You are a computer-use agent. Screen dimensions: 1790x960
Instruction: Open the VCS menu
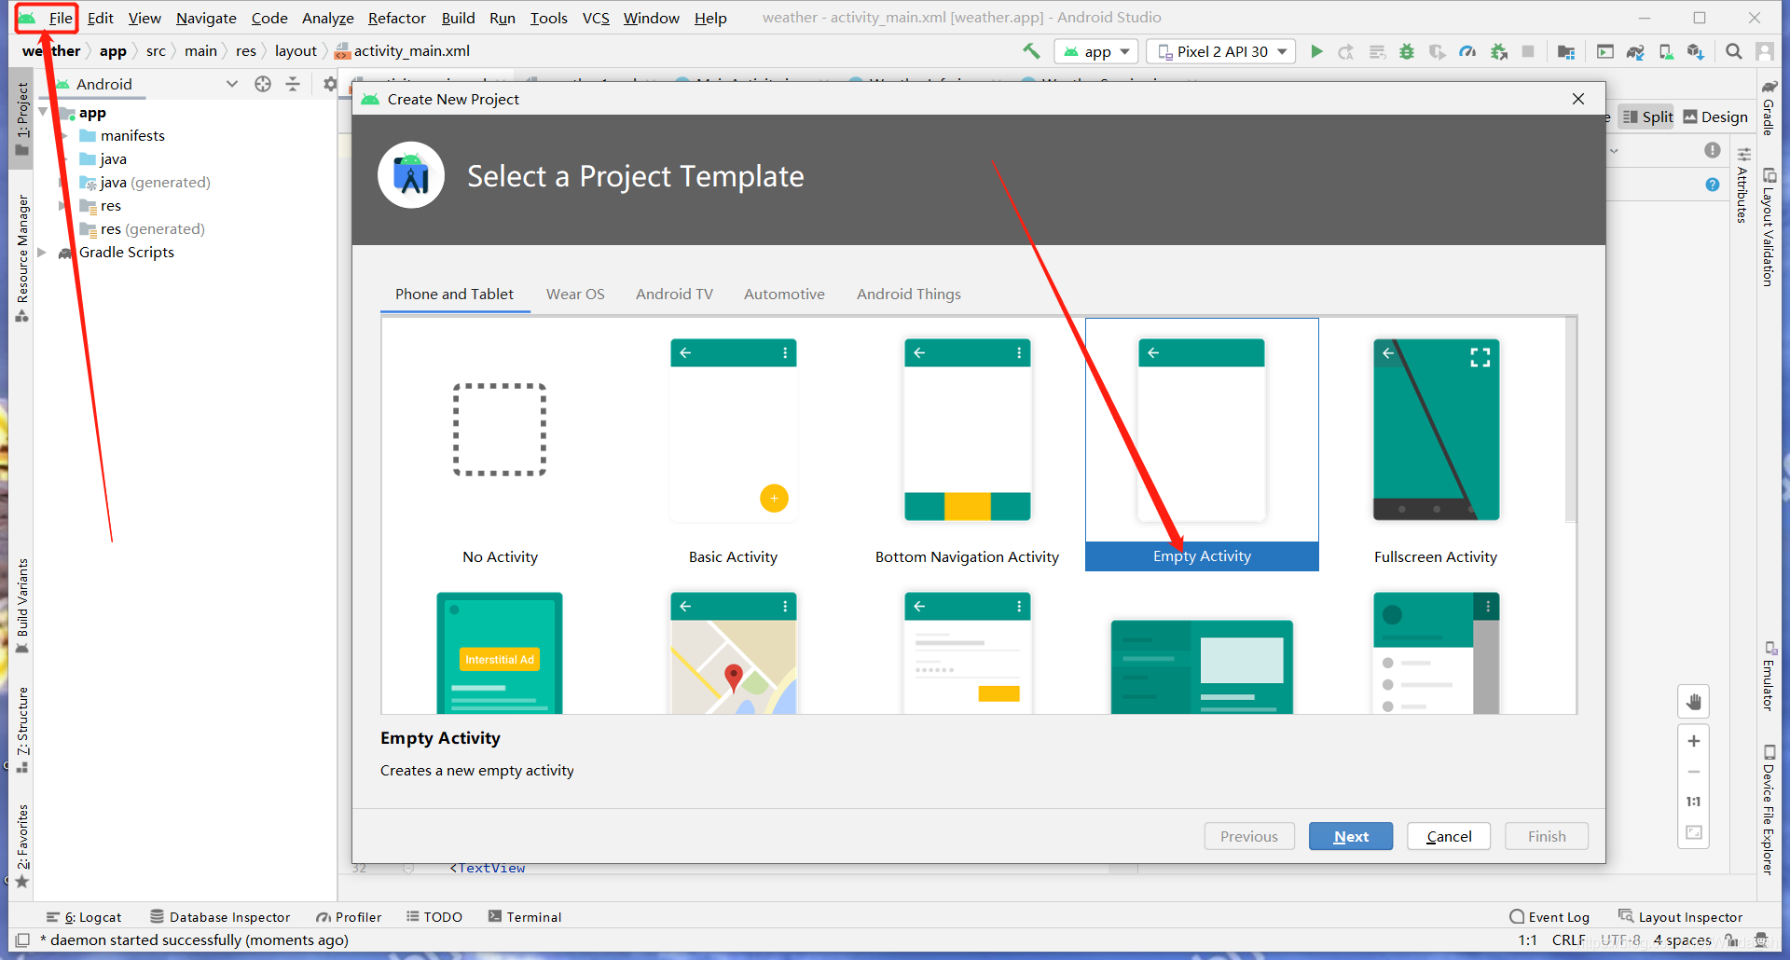coord(596,18)
